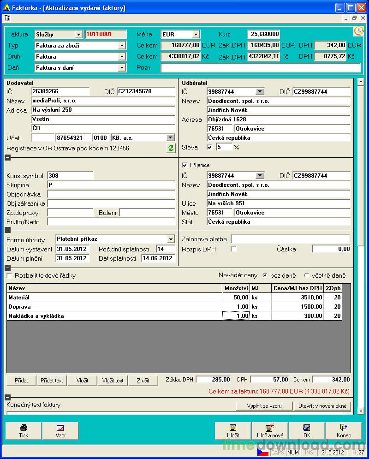369x459 pixels.
Task: Exit using the Konec door icon
Action: point(344,430)
